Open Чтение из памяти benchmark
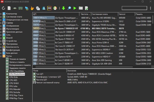This screenshot has height=102, width=154. coord(17,59)
